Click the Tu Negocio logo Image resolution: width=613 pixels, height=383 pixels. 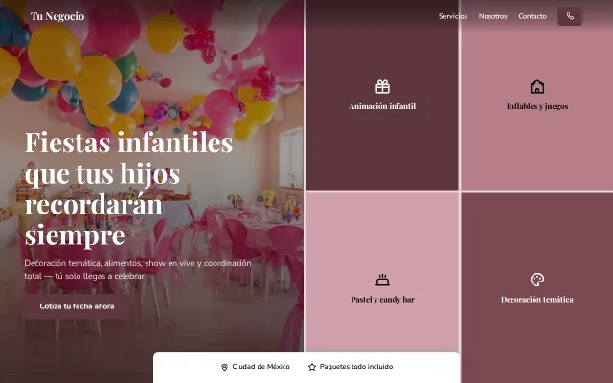click(57, 16)
